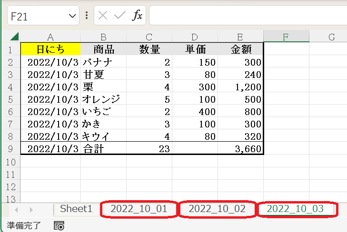This screenshot has height=232, width=347.
Task: Select the date cell in the バナナ row
Action: click(50, 62)
